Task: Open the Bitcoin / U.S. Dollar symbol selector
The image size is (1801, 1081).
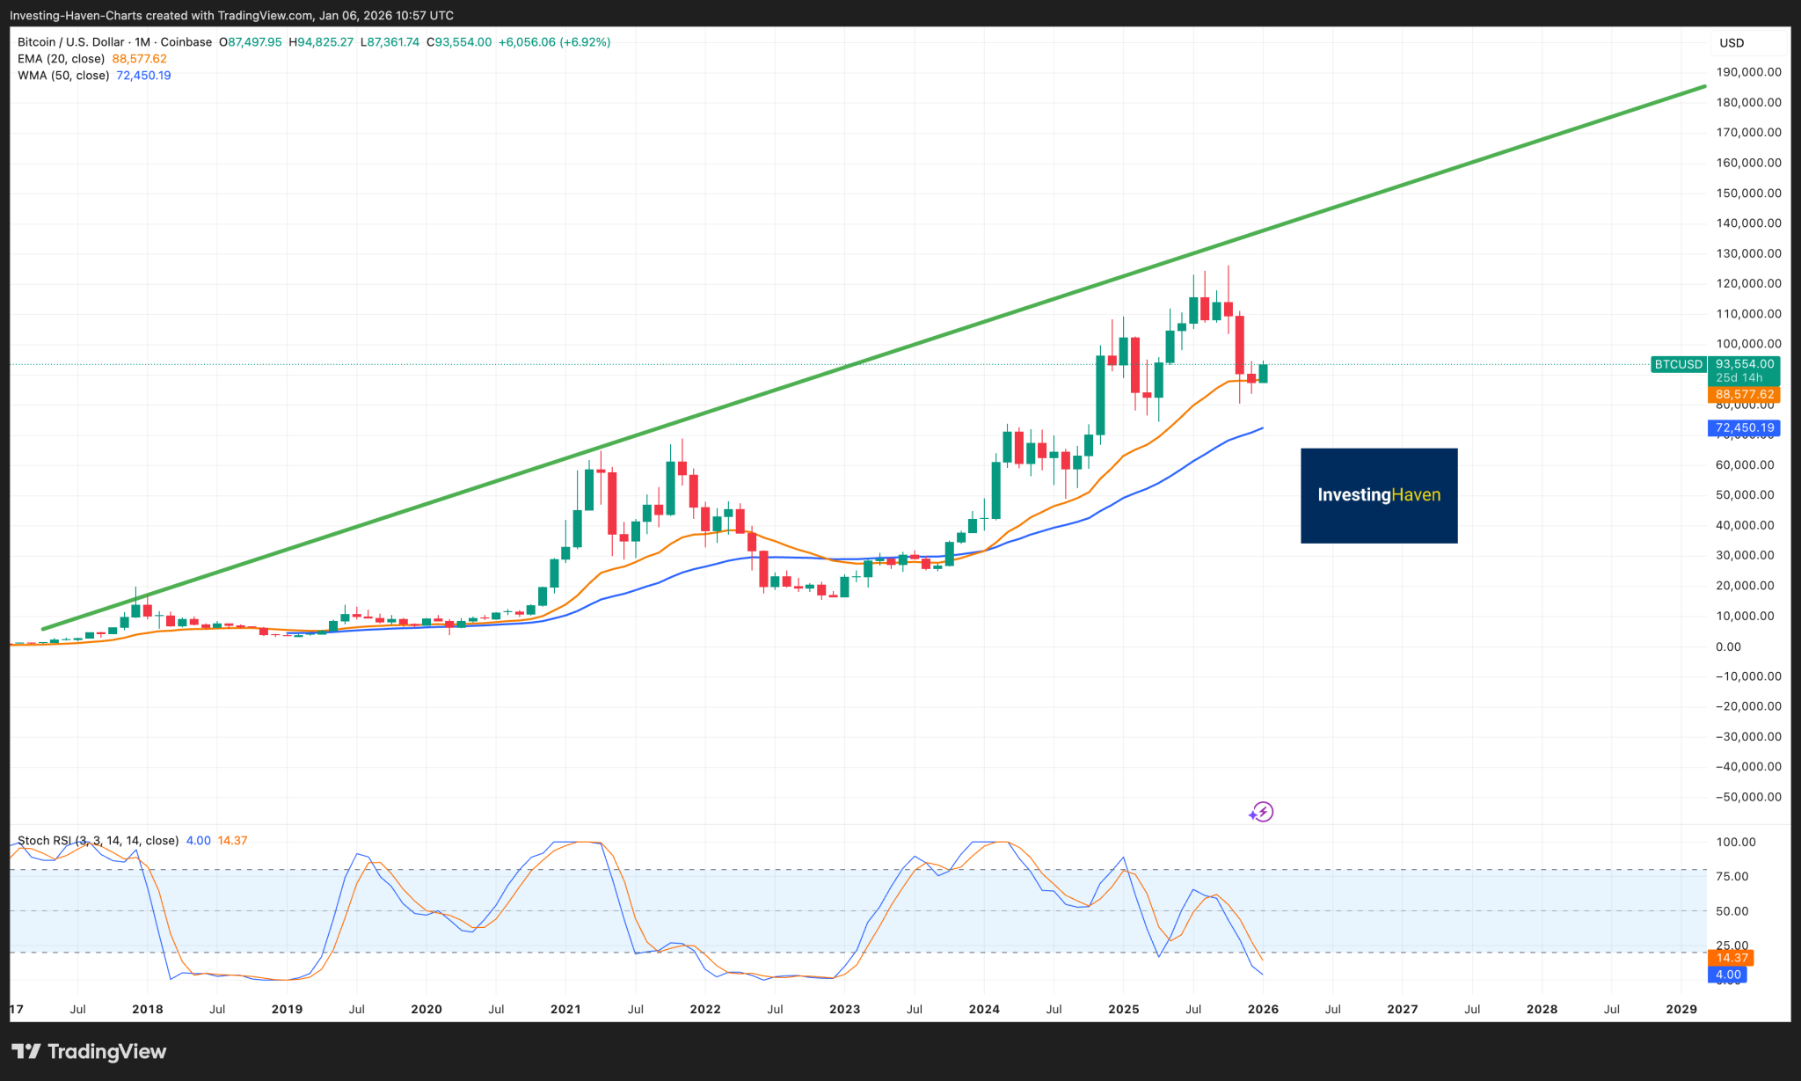Action: point(70,41)
